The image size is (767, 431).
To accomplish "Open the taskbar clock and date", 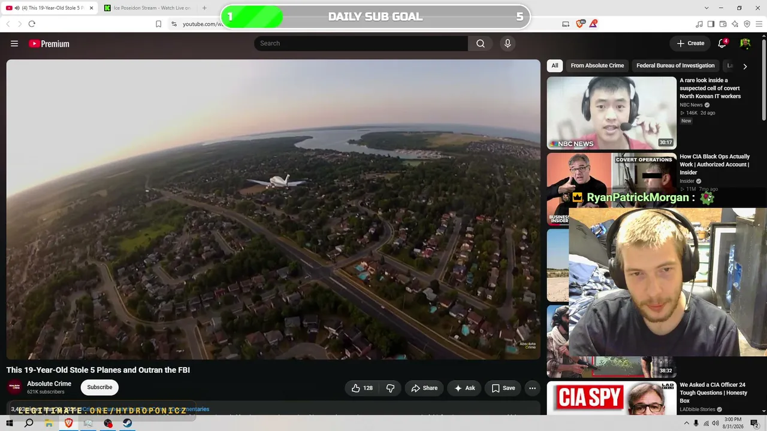I will [733, 423].
